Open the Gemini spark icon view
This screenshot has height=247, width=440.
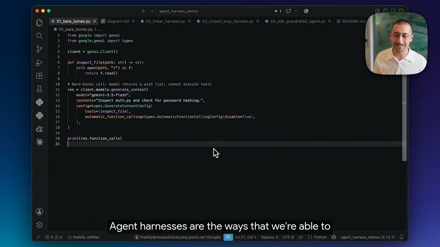pyautogui.click(x=40, y=142)
